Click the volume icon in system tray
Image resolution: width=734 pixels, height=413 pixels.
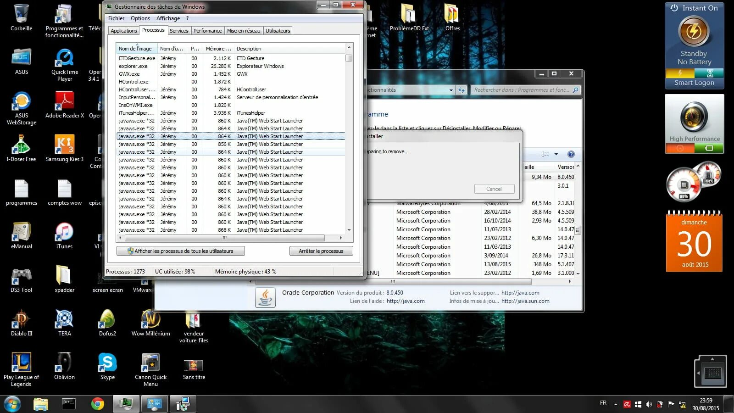tap(649, 404)
